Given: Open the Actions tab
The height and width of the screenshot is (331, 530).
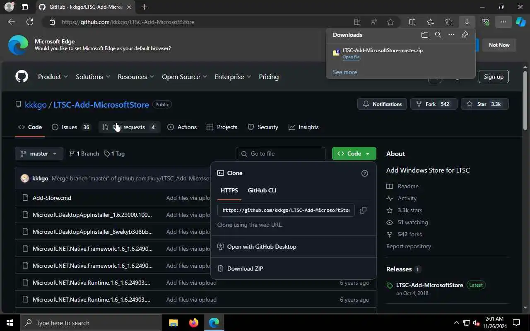Looking at the screenshot, I should point(182,127).
